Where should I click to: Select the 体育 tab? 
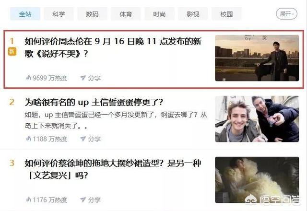tap(126, 14)
